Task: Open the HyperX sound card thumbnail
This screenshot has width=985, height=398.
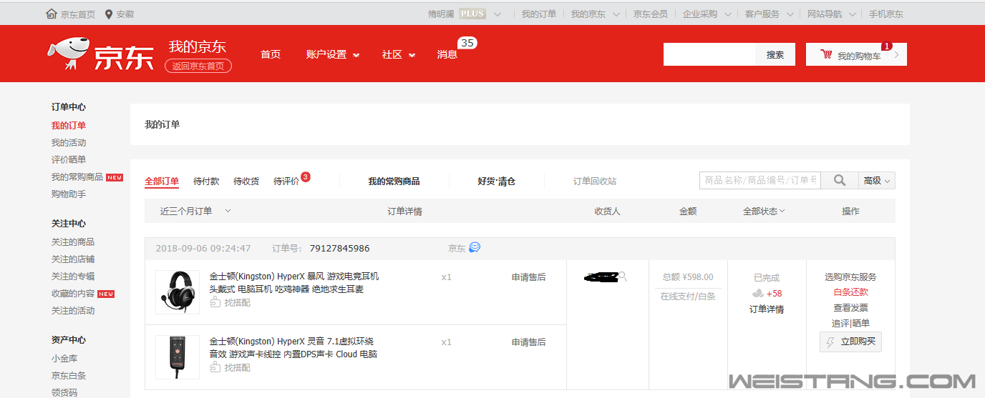Action: tap(178, 357)
